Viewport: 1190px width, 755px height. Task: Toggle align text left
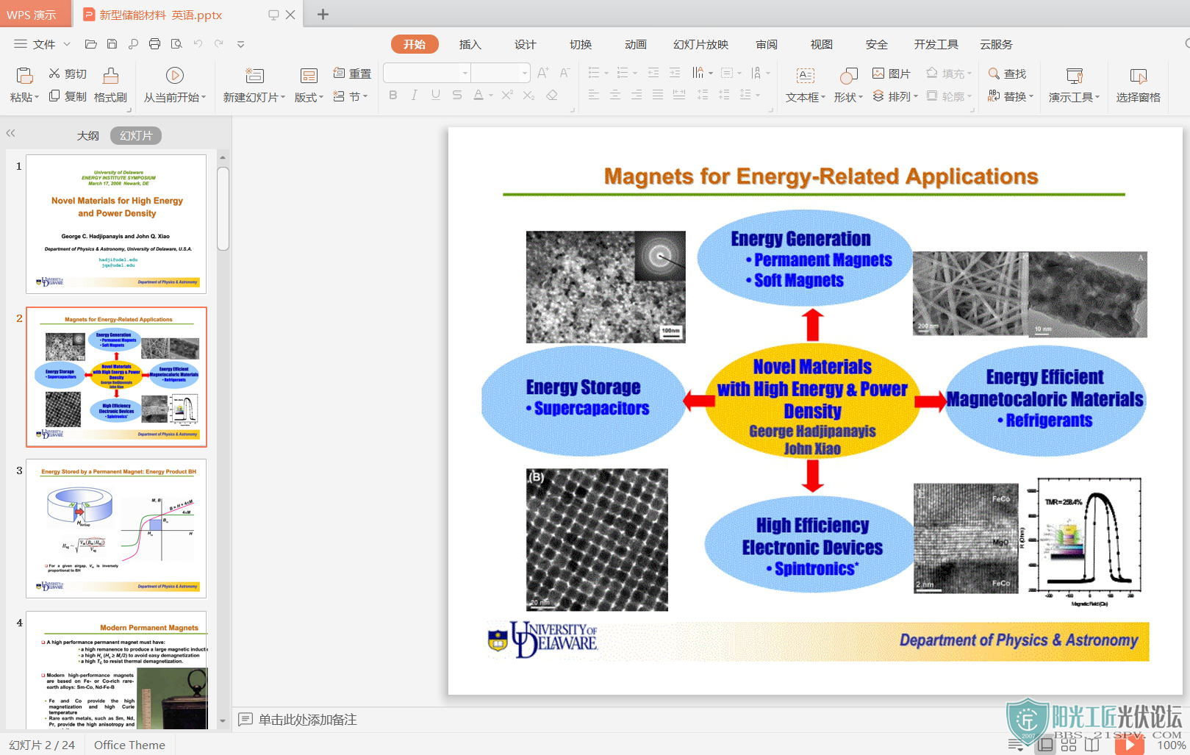pyautogui.click(x=594, y=95)
